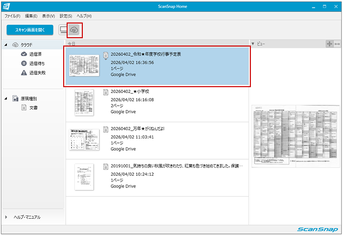Click the ScanSnap Home app logo icon
This screenshot has width=343, height=235.
(6, 6)
